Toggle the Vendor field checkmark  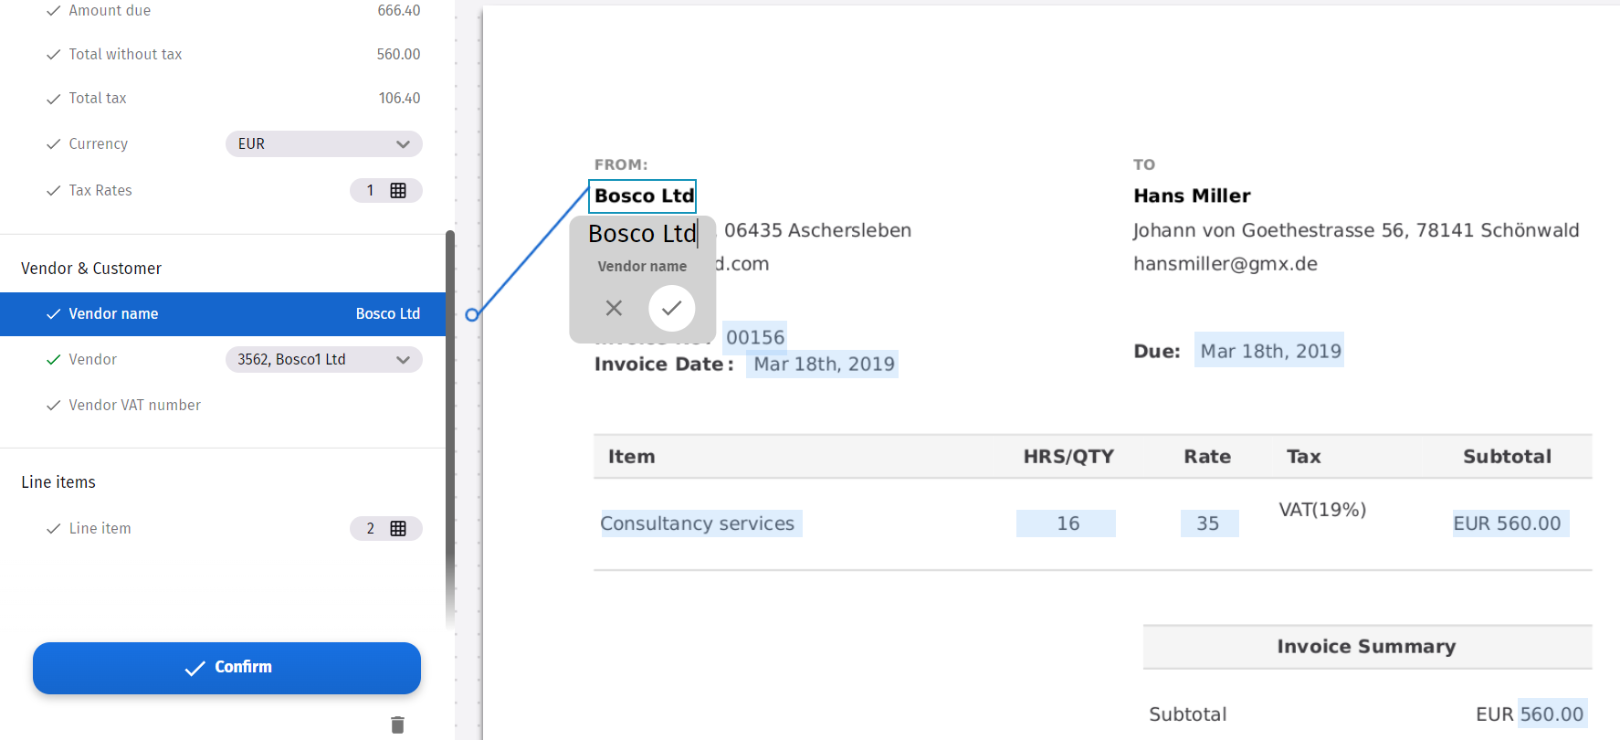pyautogui.click(x=53, y=359)
